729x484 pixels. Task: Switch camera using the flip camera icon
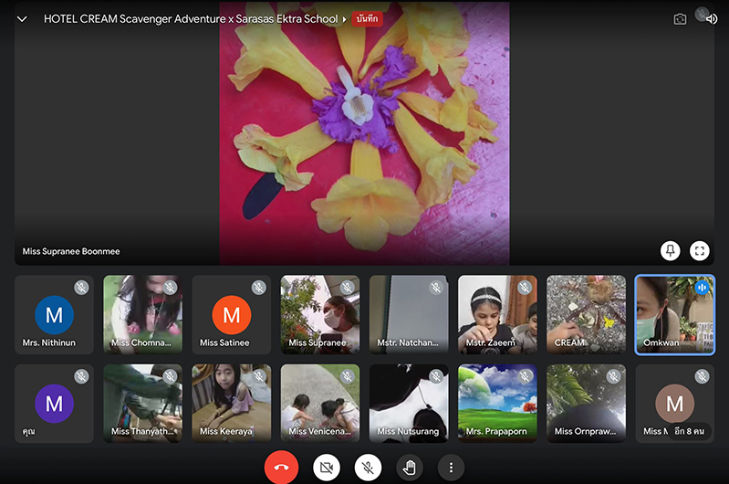[x=680, y=19]
